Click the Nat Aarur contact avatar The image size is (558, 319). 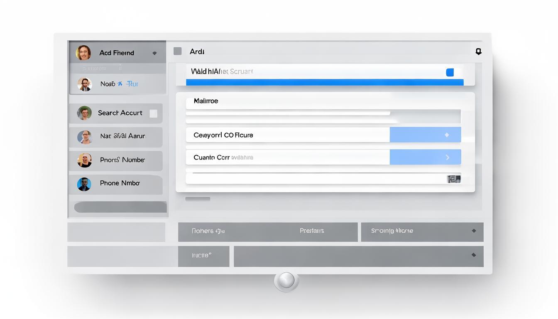[84, 137]
